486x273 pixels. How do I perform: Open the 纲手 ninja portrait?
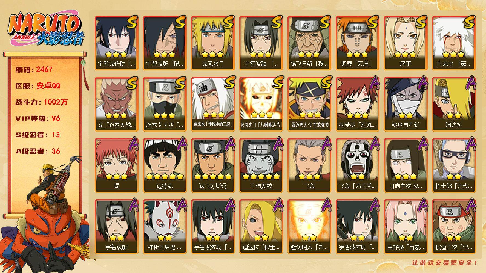406,43
